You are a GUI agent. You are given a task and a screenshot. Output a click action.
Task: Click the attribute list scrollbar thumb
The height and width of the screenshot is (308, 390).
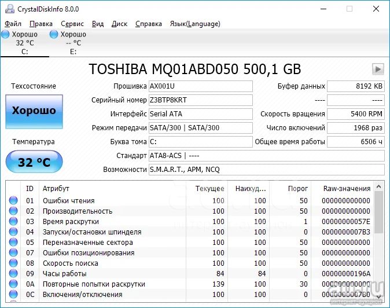point(379,212)
